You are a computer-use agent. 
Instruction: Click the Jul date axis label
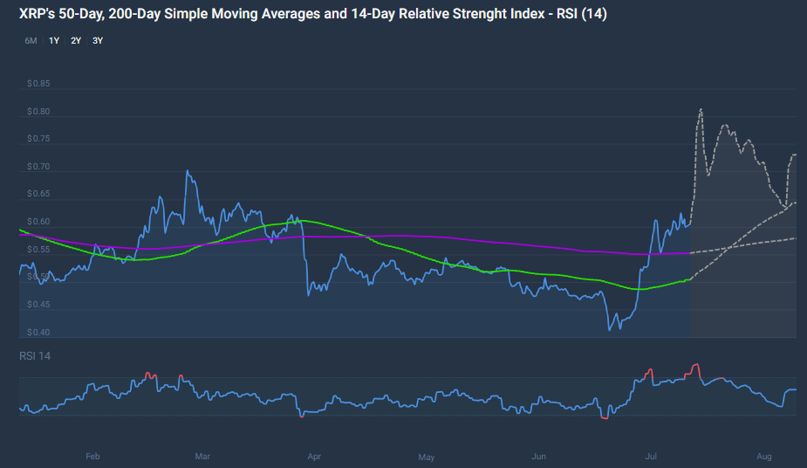pyautogui.click(x=651, y=456)
